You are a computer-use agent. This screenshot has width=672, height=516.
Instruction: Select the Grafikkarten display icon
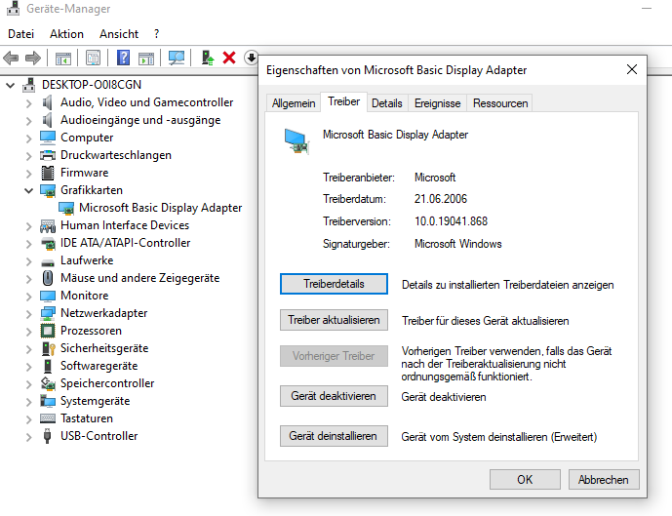[48, 190]
